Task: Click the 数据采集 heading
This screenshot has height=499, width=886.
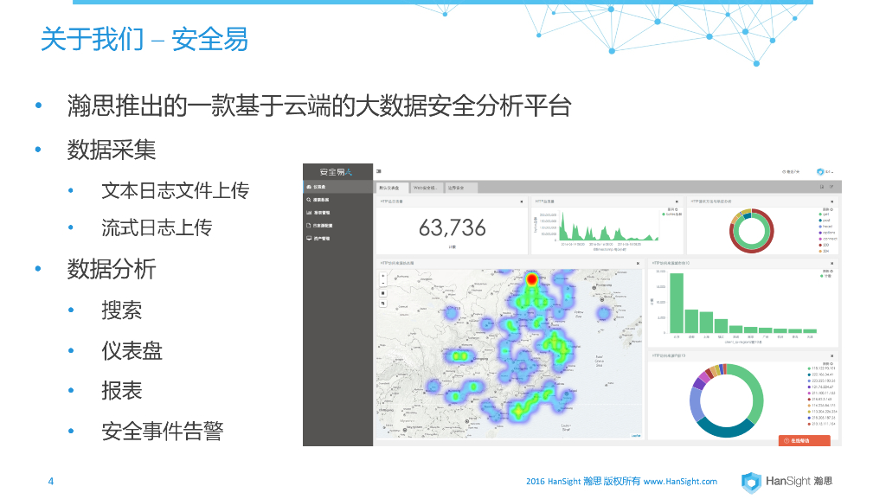Action: coord(112,150)
